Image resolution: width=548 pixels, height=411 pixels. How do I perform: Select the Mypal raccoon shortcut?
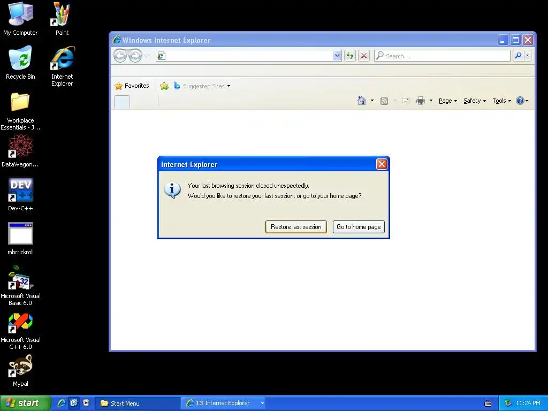click(x=20, y=370)
